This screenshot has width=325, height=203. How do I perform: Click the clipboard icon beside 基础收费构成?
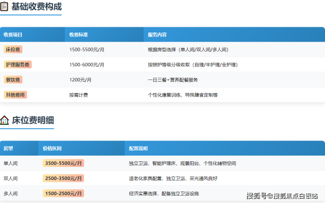coord(4,7)
